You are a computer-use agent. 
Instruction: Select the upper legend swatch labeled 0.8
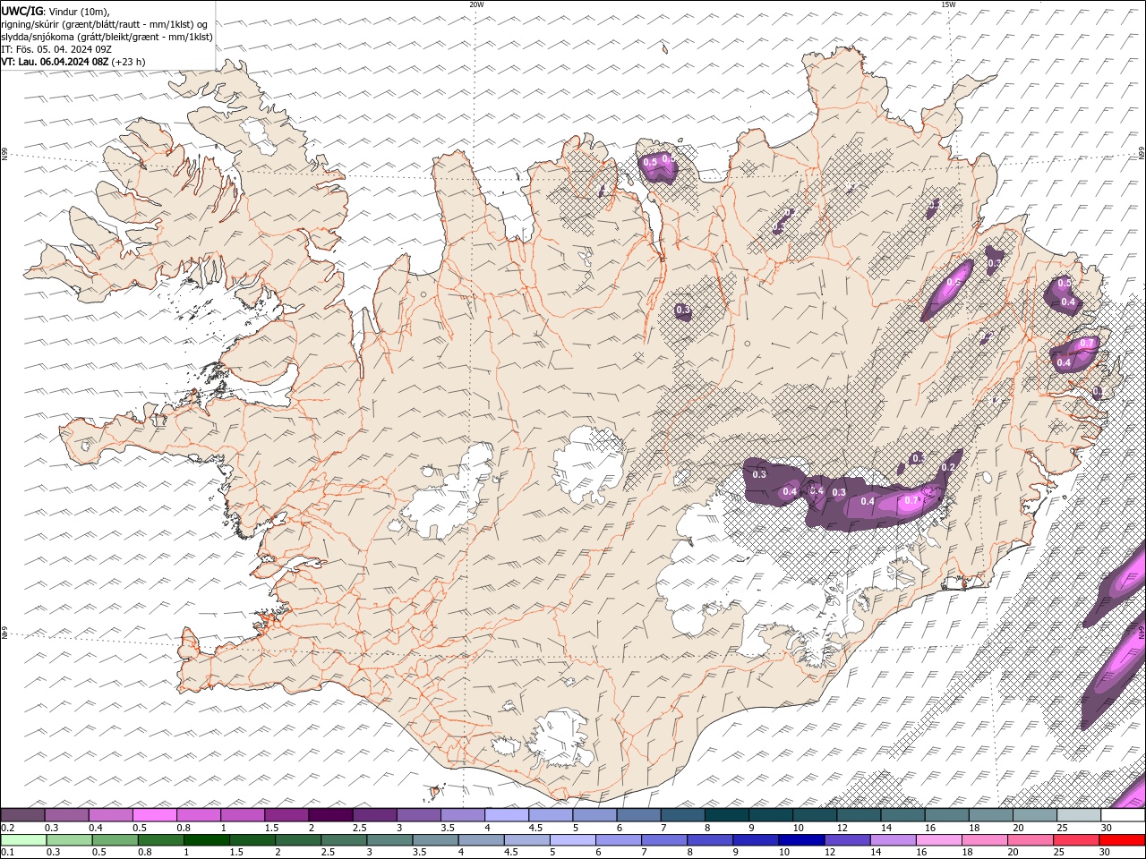click(x=199, y=815)
